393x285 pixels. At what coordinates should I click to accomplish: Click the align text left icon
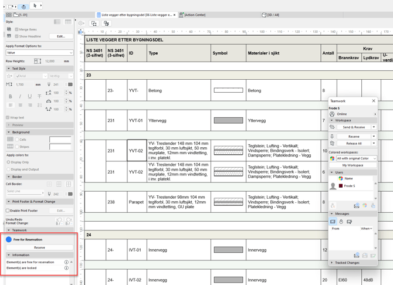(x=11, y=106)
